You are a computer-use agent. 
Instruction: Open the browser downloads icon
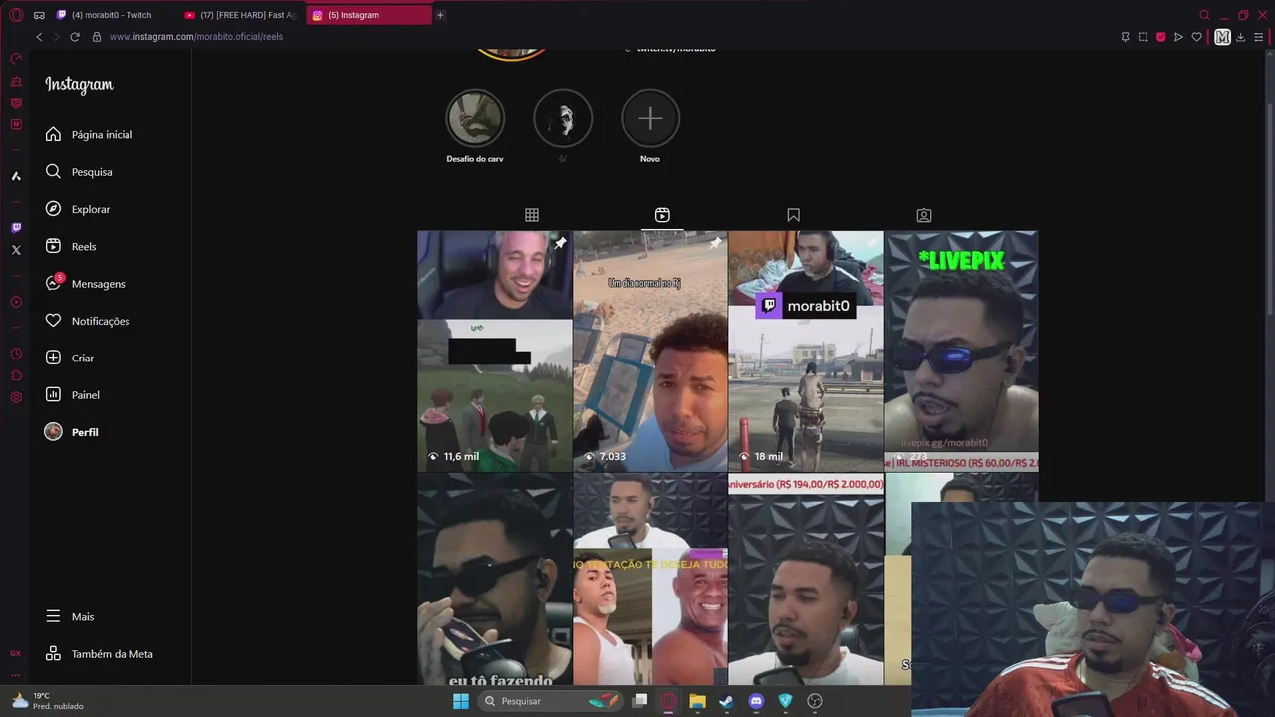[1241, 37]
